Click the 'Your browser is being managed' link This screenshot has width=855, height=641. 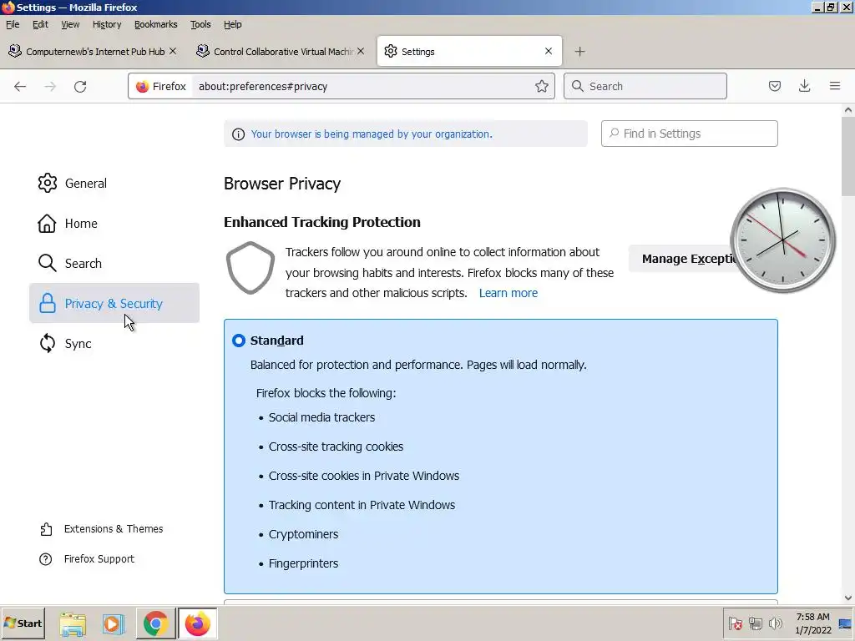(x=372, y=134)
